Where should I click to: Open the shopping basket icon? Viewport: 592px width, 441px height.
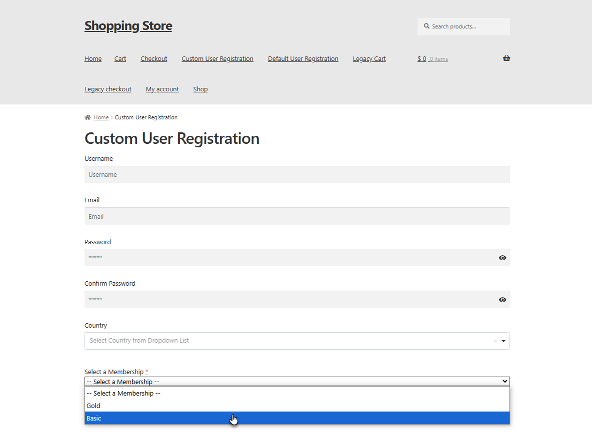click(x=506, y=58)
